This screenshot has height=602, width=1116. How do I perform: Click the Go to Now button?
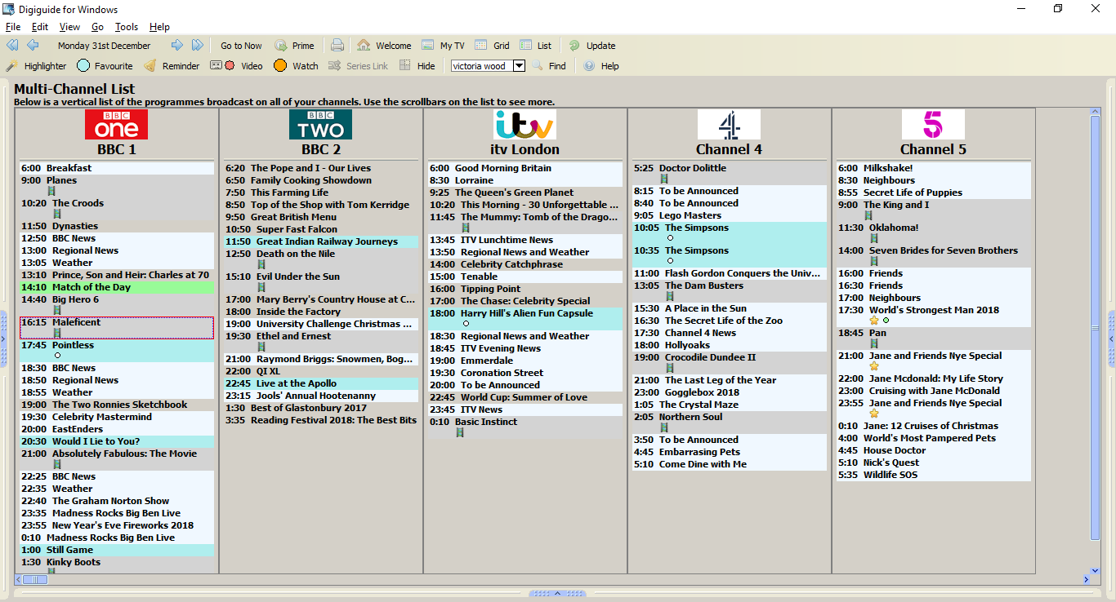tap(241, 46)
